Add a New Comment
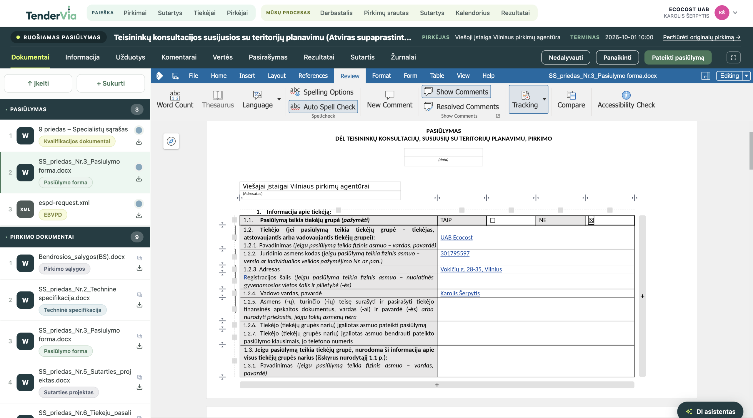Viewport: 753px width, 418px height. coord(389,100)
